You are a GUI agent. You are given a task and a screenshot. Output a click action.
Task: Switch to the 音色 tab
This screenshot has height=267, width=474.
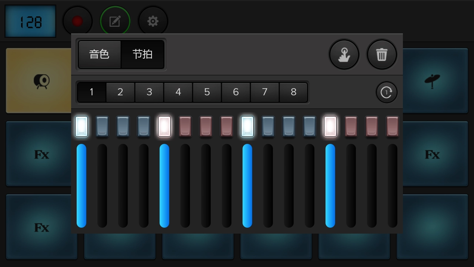(x=99, y=55)
